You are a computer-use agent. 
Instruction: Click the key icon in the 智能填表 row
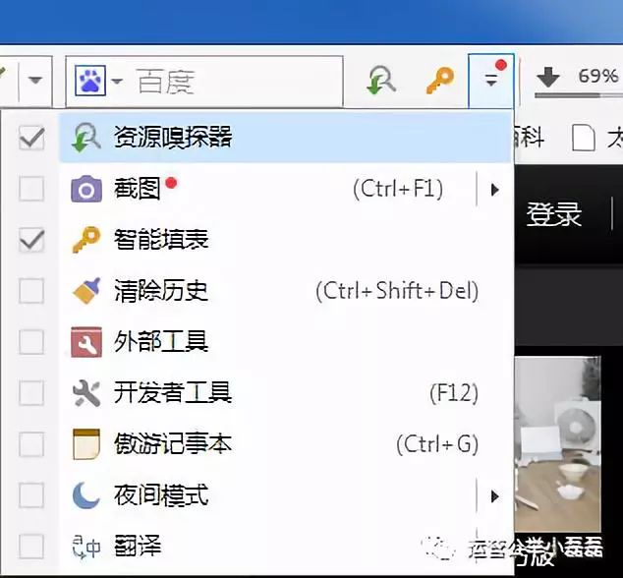86,240
